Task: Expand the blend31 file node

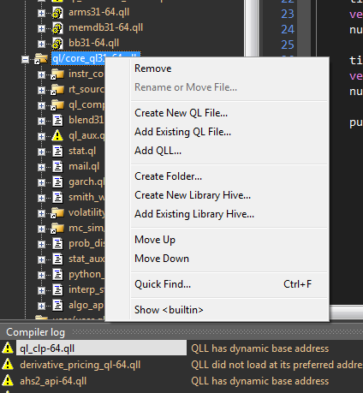Action: [41, 121]
